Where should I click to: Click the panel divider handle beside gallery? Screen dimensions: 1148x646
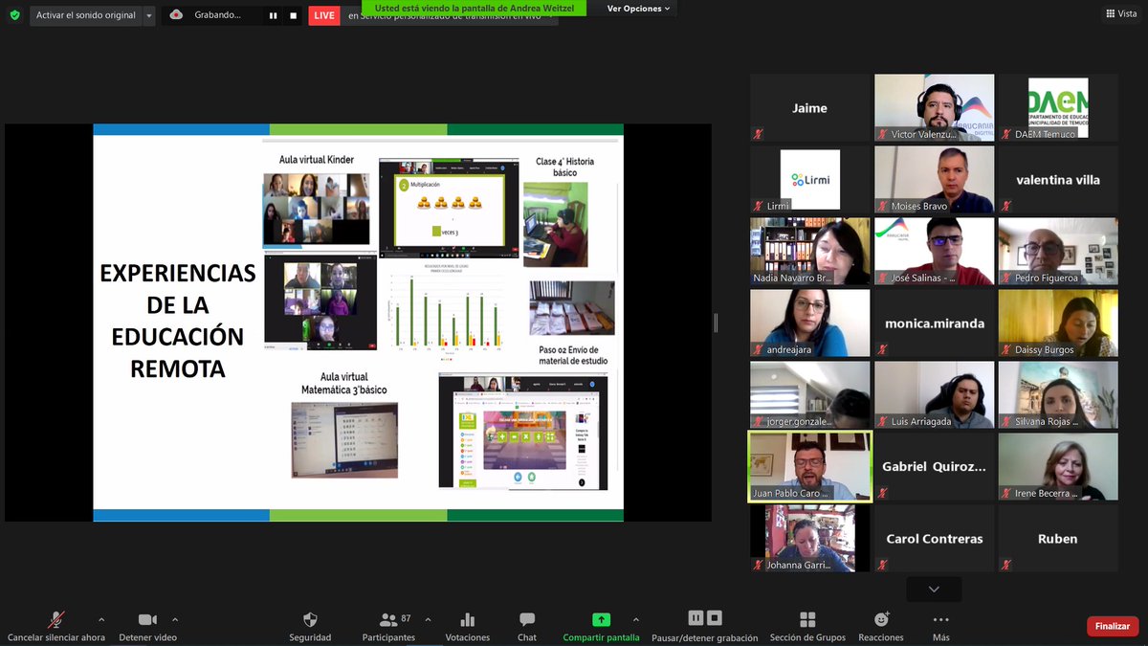(x=716, y=323)
